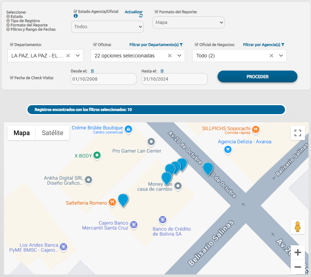Click trash icon next to Hasta el
The height and width of the screenshot is (277, 311).
(x=162, y=71)
